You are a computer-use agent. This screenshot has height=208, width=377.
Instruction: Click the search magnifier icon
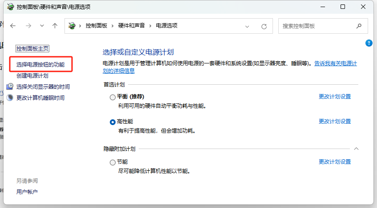(x=359, y=26)
